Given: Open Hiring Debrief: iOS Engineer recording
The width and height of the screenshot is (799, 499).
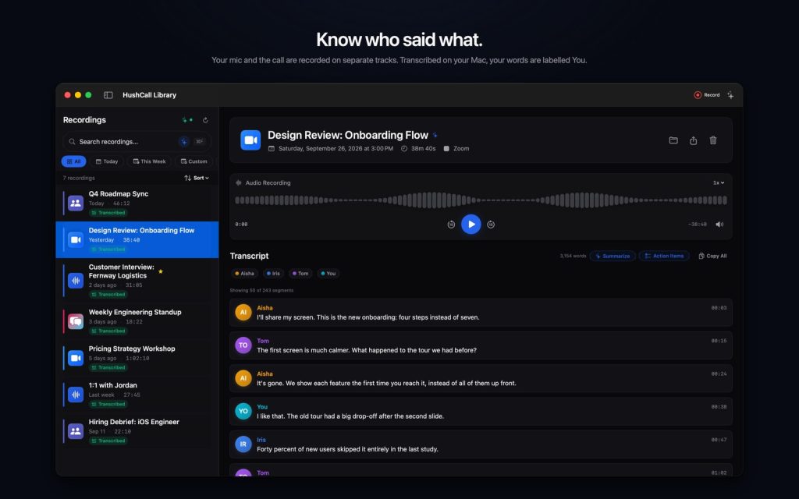Looking at the screenshot, I should 137,431.
